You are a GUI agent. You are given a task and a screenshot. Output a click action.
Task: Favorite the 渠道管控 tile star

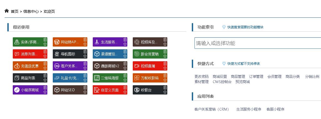[125, 56]
